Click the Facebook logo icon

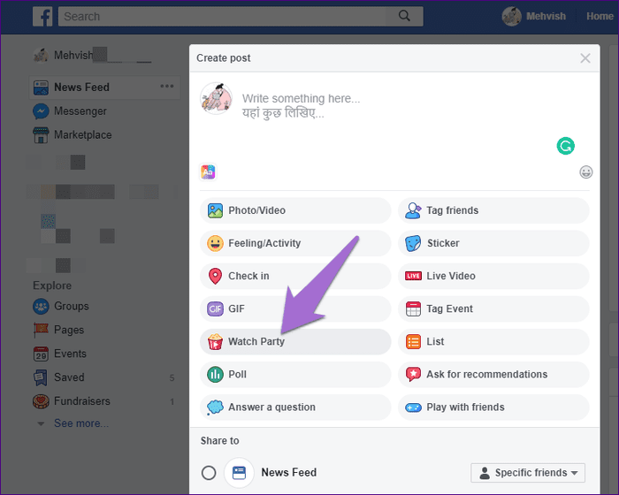coord(42,17)
